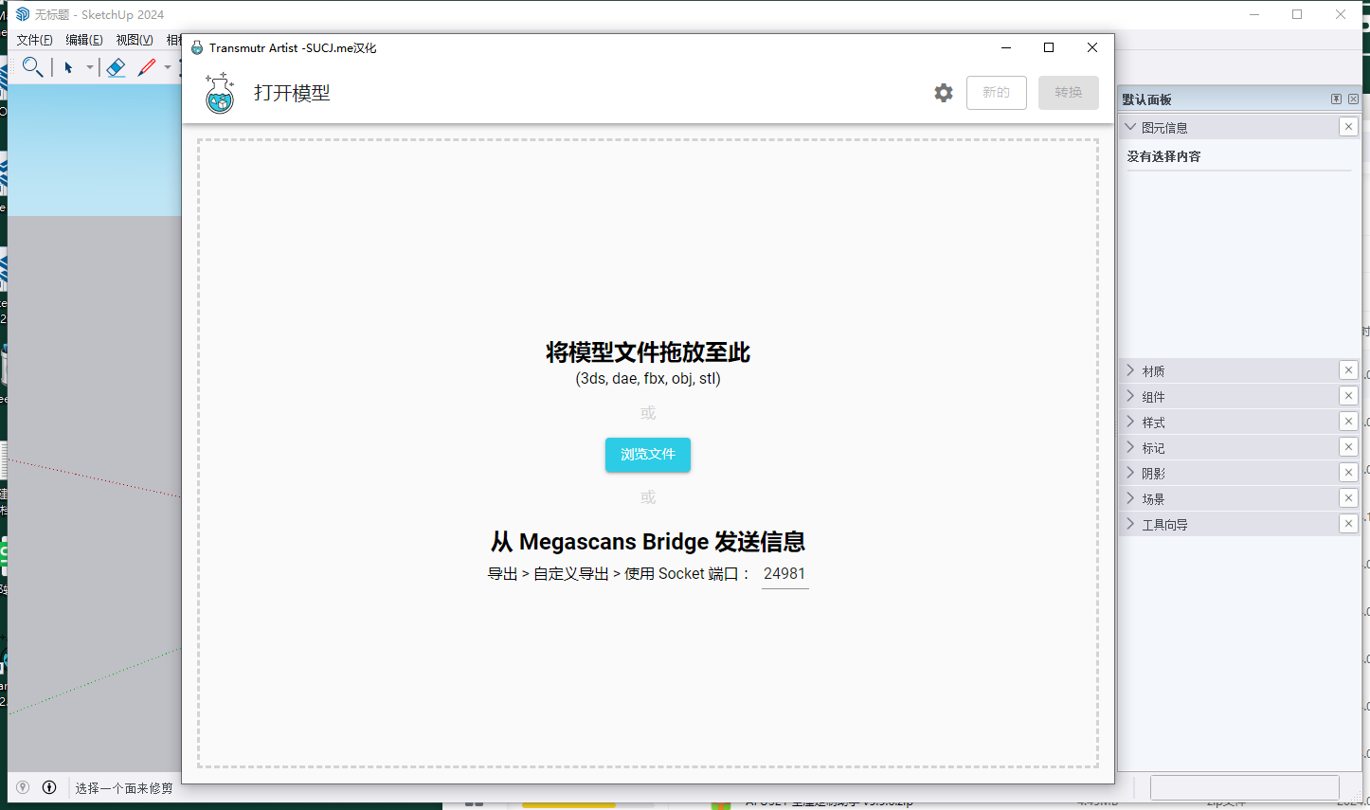Close the 阴影 panel
This screenshot has width=1370, height=810.
pos(1348,473)
